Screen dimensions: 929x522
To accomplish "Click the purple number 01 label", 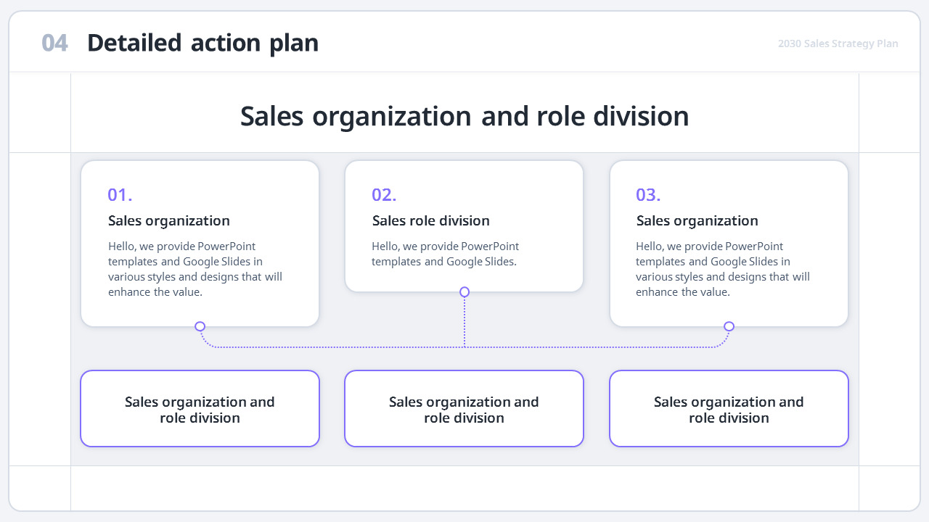I will click(x=120, y=194).
